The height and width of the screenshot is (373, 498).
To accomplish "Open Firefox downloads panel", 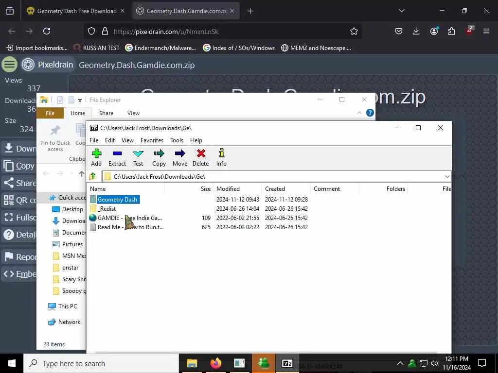I will pos(416,31).
